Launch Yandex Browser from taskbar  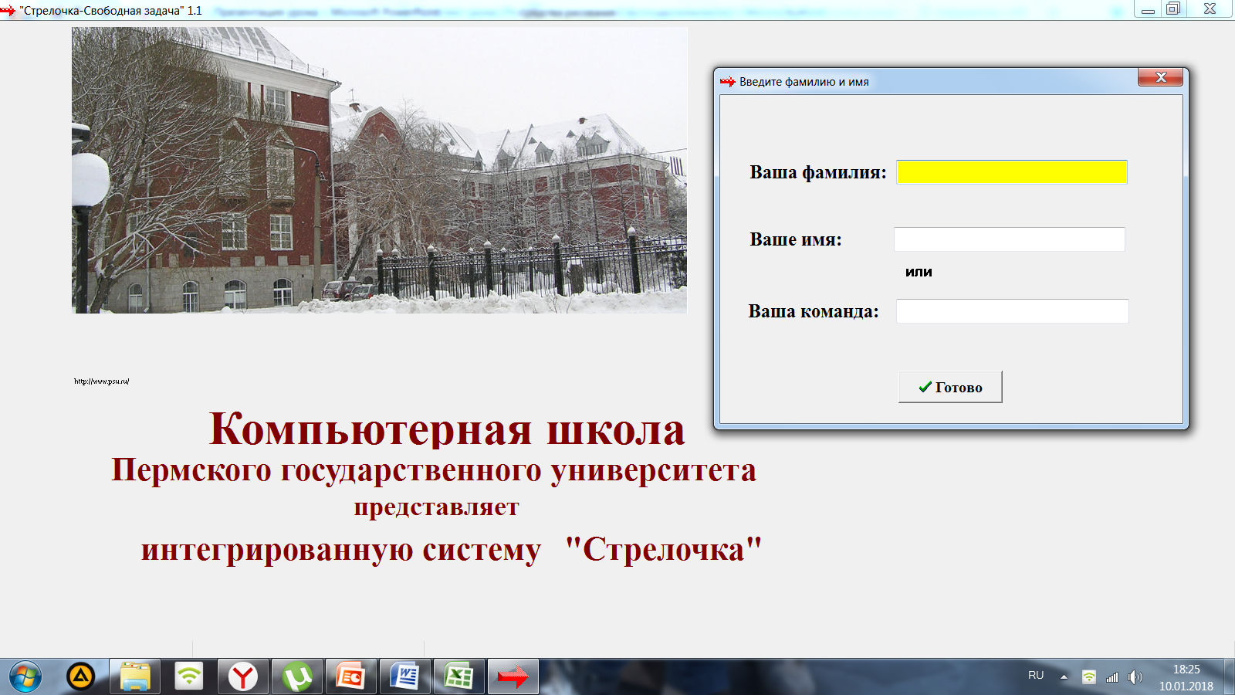click(243, 677)
